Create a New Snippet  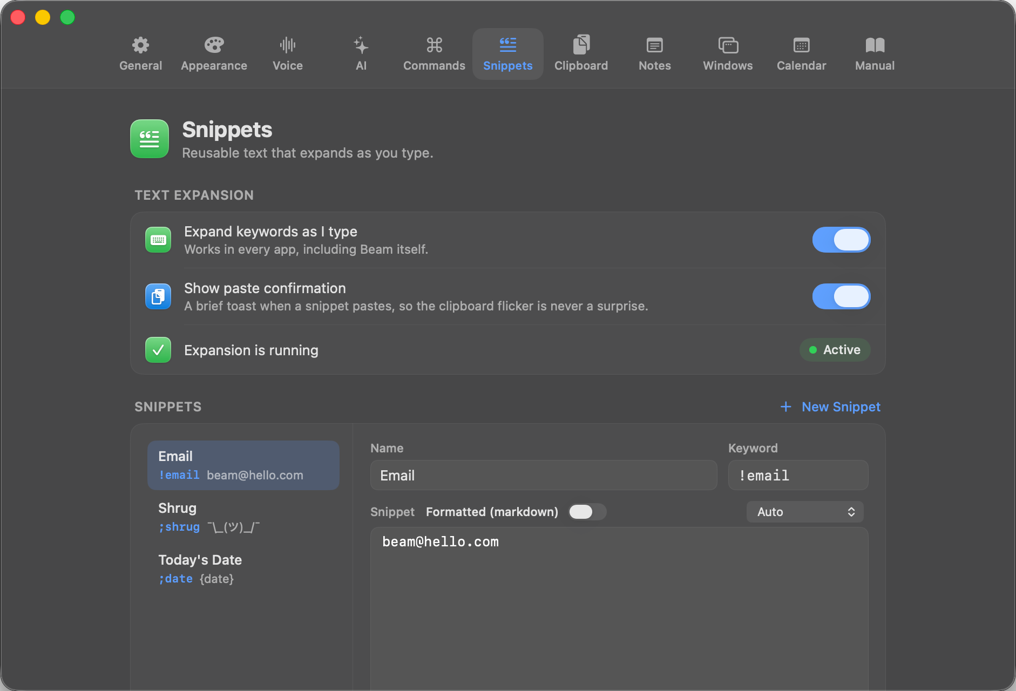pos(830,407)
